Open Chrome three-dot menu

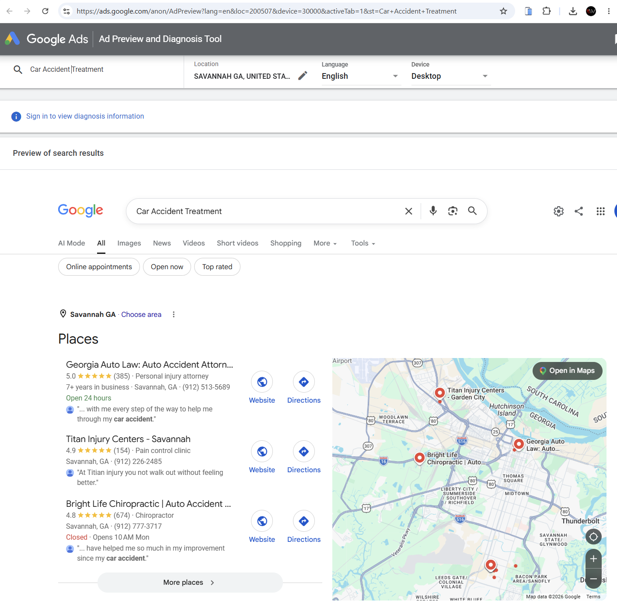[609, 11]
